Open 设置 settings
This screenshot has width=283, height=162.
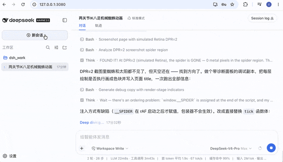tap(10, 156)
